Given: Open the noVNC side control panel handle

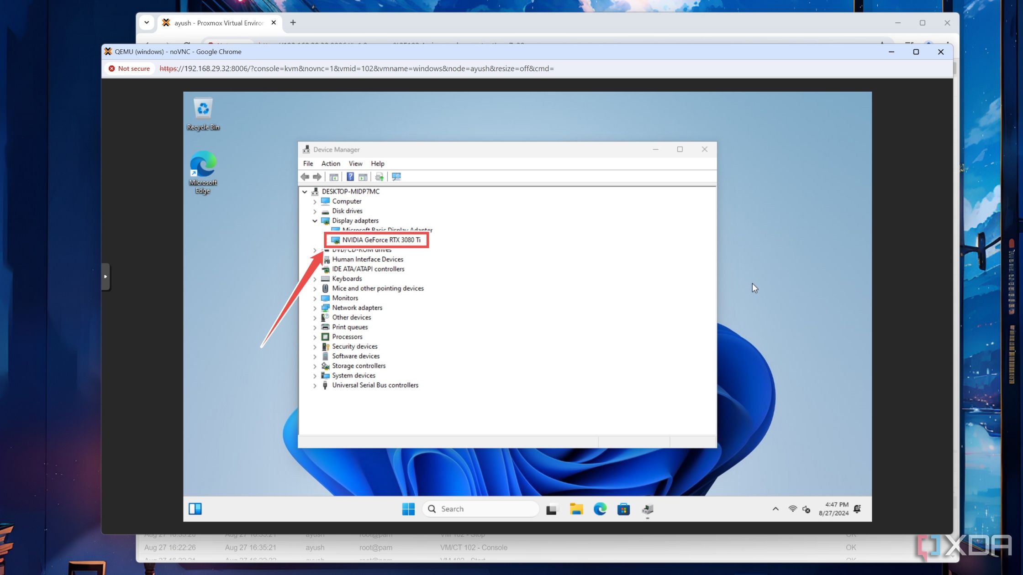Looking at the screenshot, I should (105, 277).
